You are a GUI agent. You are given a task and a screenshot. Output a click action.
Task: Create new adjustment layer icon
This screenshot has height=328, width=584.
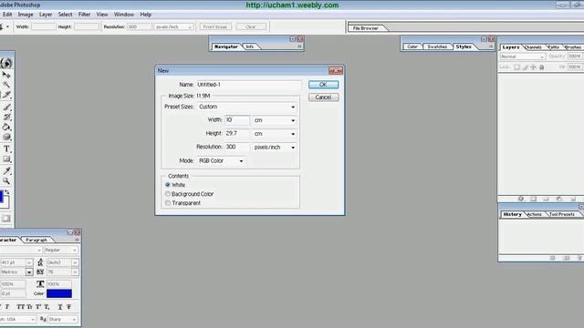click(559, 199)
